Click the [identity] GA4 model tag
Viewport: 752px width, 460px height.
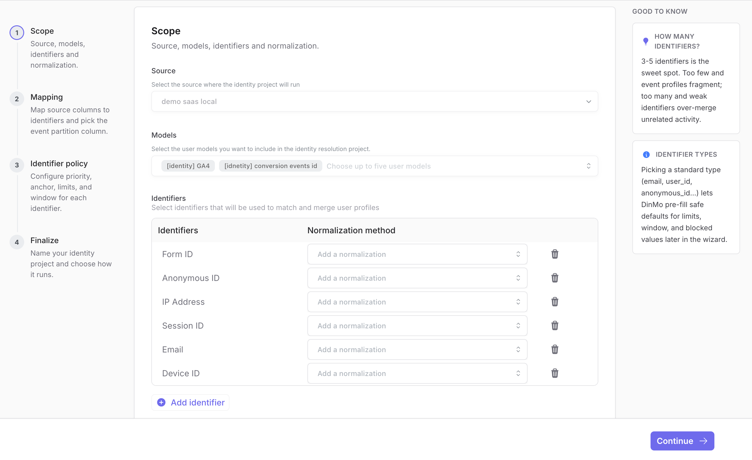[188, 166]
